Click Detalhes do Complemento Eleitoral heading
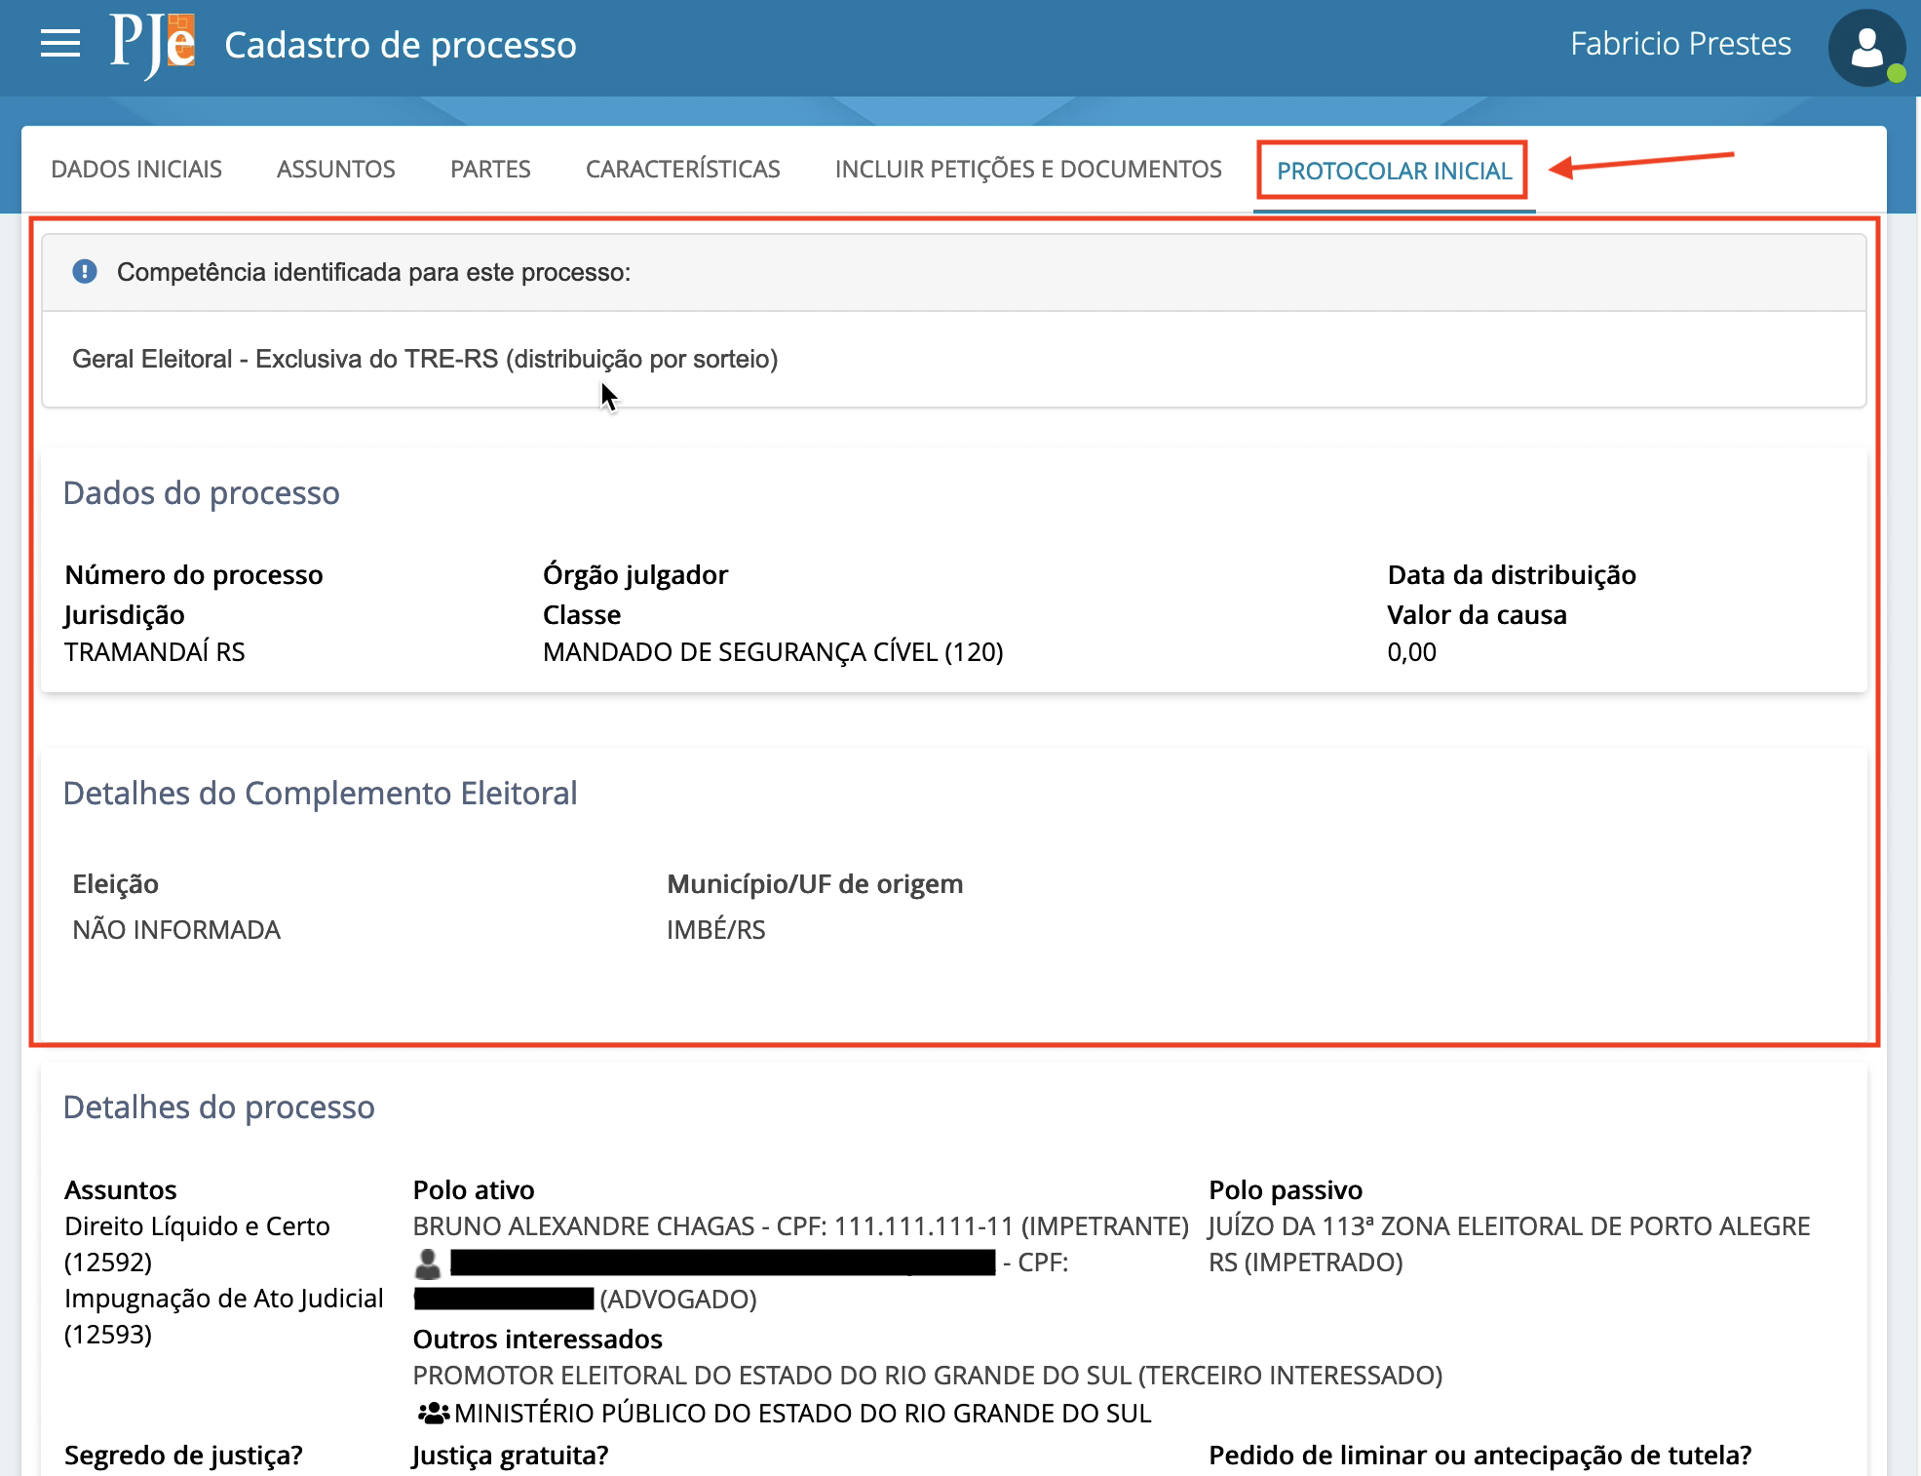Screen dimensions: 1921x1476 coord(320,794)
